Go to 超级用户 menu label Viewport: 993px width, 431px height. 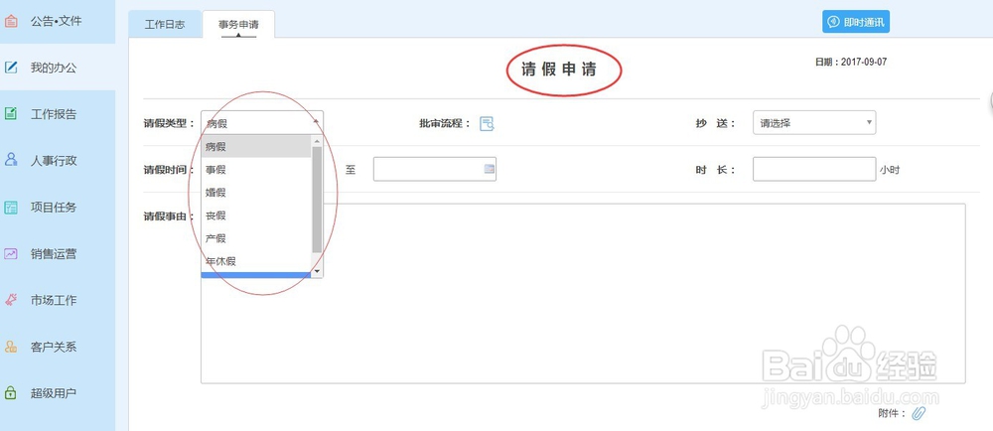54,393
